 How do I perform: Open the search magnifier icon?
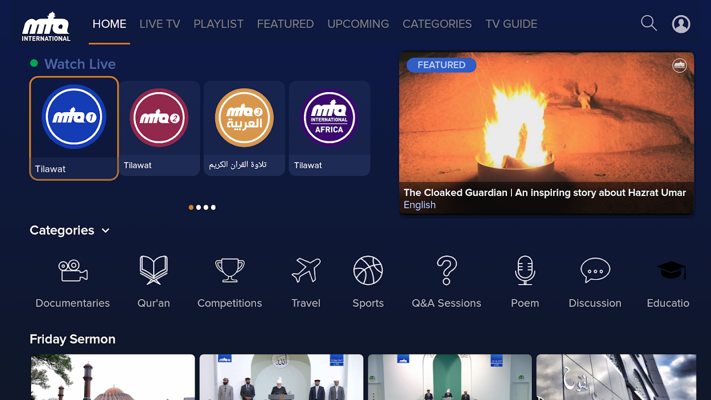point(649,23)
